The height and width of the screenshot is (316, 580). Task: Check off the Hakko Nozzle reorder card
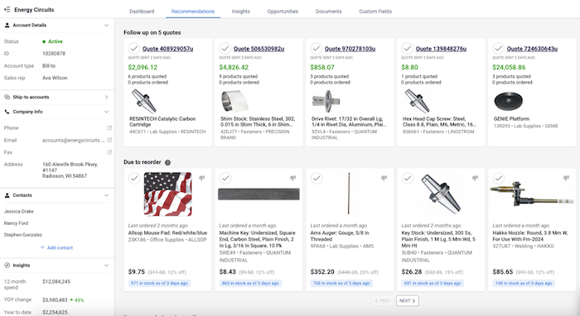click(498, 179)
